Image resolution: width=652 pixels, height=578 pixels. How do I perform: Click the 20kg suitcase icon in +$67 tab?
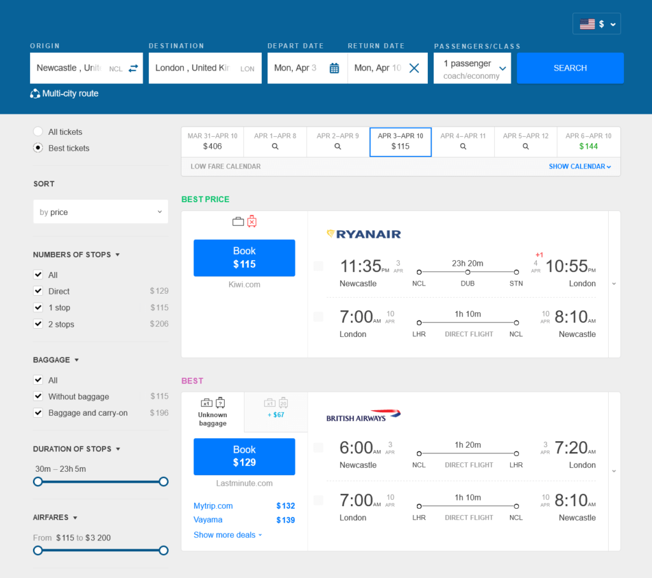point(283,403)
